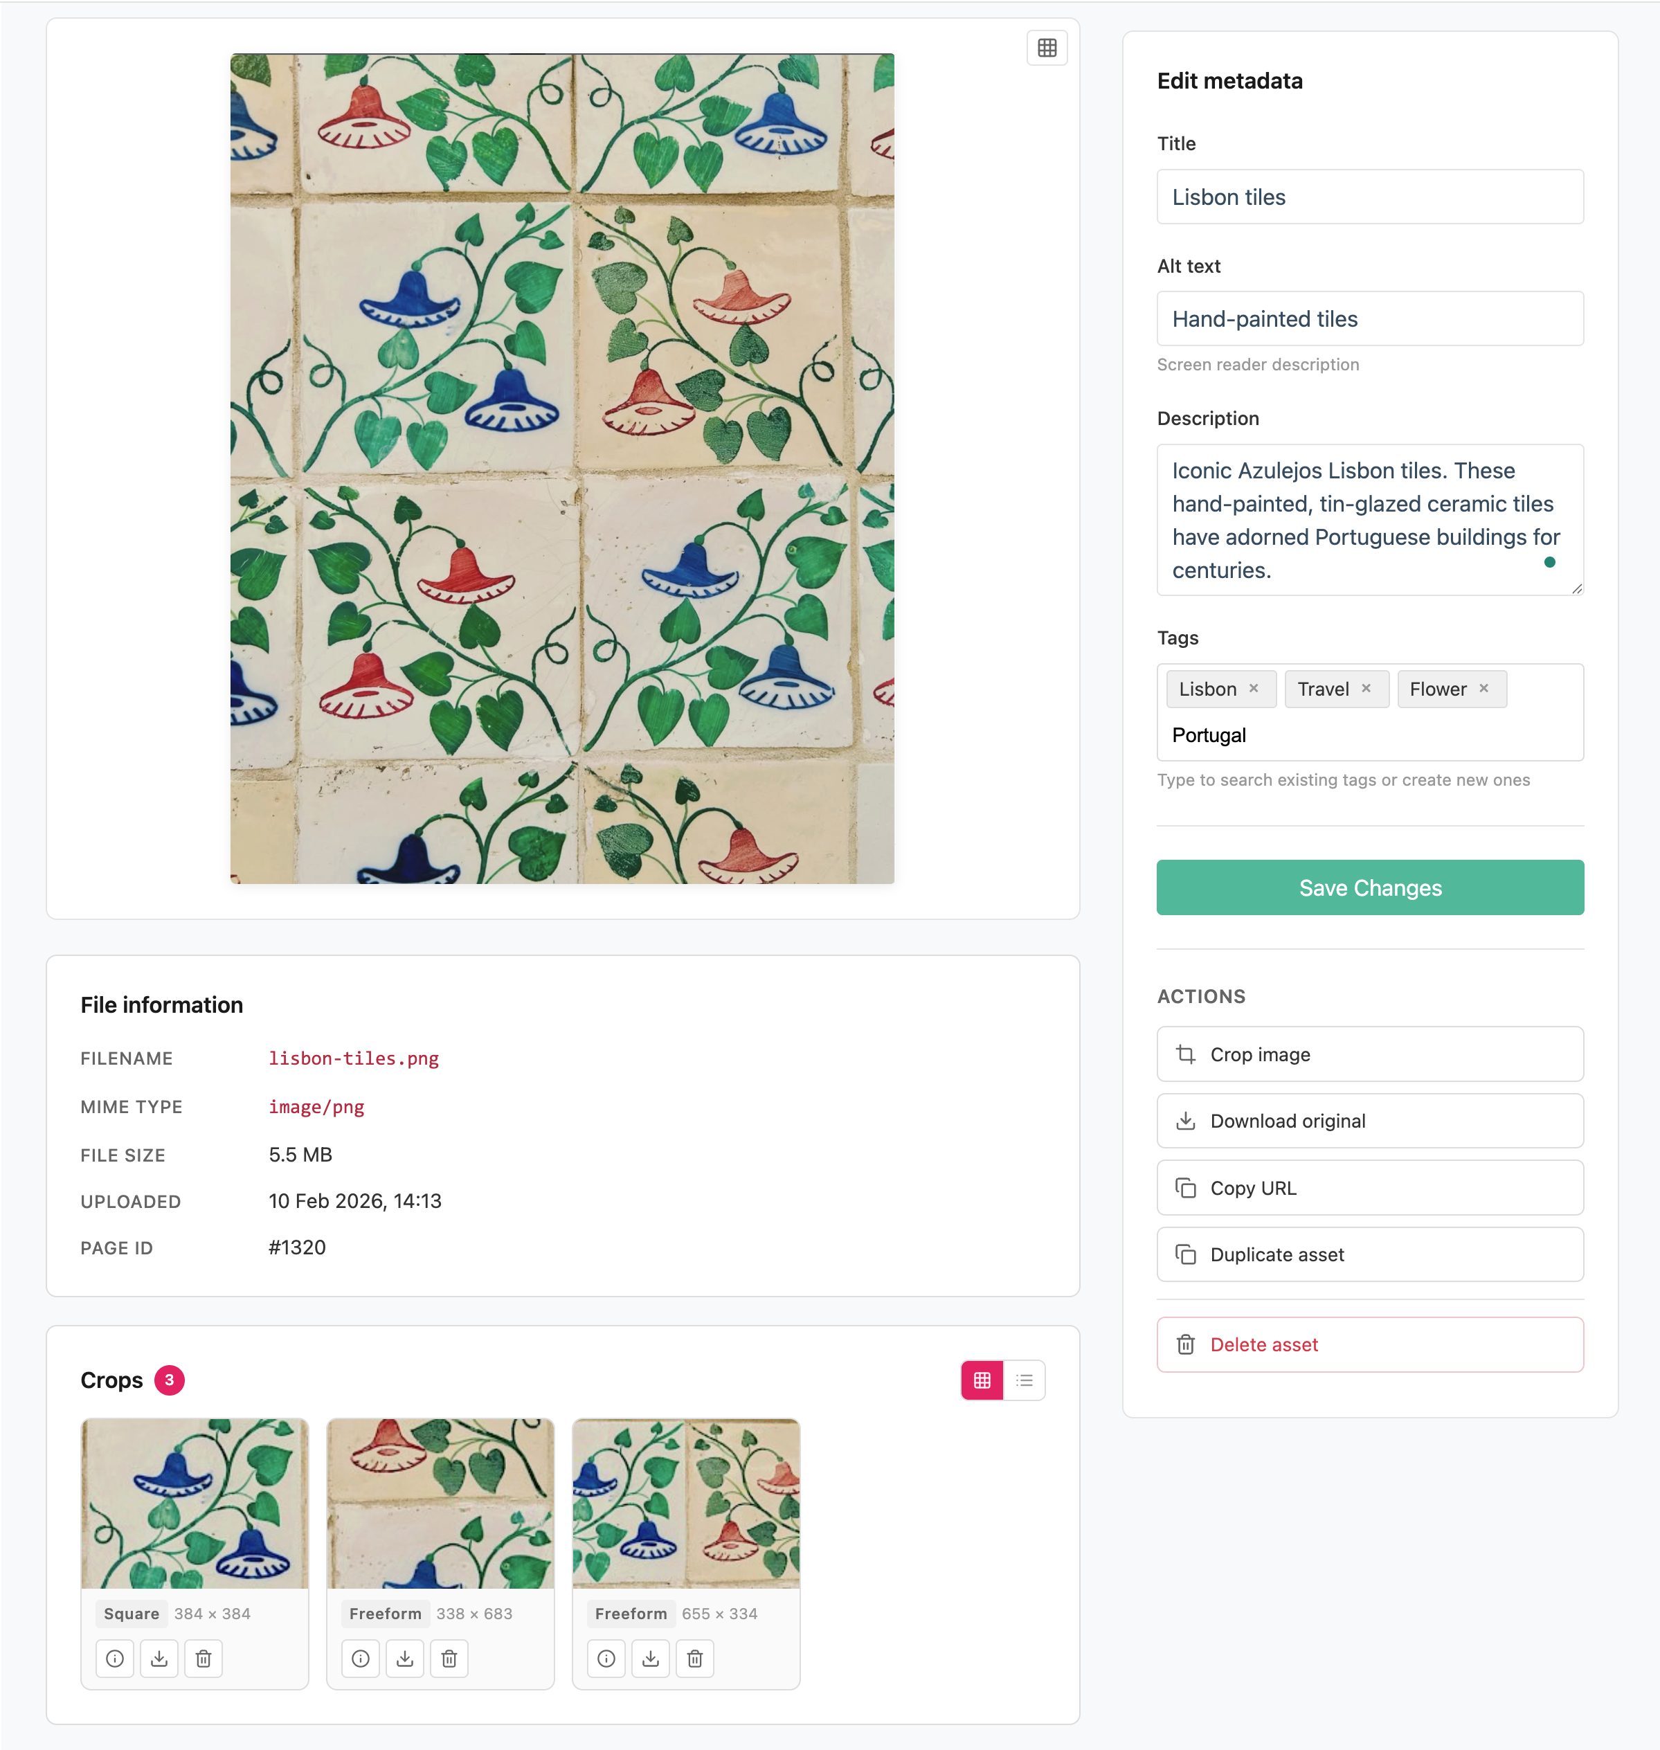1660x1750 pixels.
Task: Open the 655 × 334 crop thumbnail
Action: (686, 1504)
